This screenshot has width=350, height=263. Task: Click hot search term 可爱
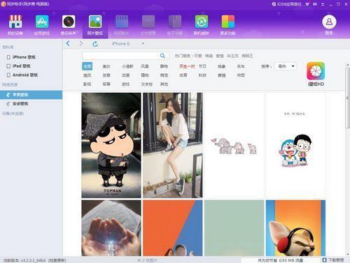(198, 56)
